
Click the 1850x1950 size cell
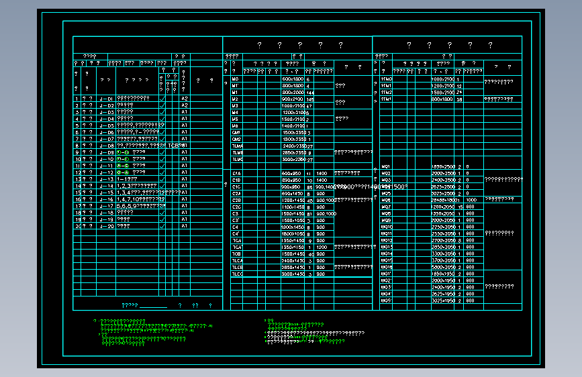click(x=444, y=274)
